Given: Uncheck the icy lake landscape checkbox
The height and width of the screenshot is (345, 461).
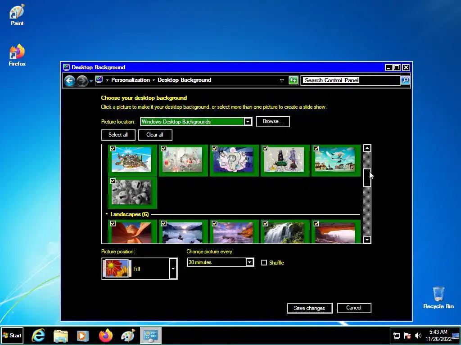Looking at the screenshot, I should 164,224.
